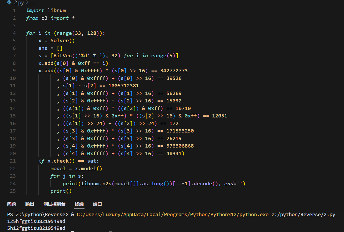344x232 pixels.
Task: Select line number 1 in the gutter
Action: [14, 11]
